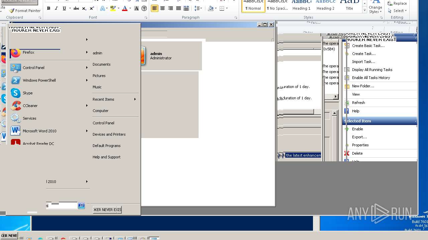
Task: Open Paragraph dialog launcher
Action: coord(236,17)
